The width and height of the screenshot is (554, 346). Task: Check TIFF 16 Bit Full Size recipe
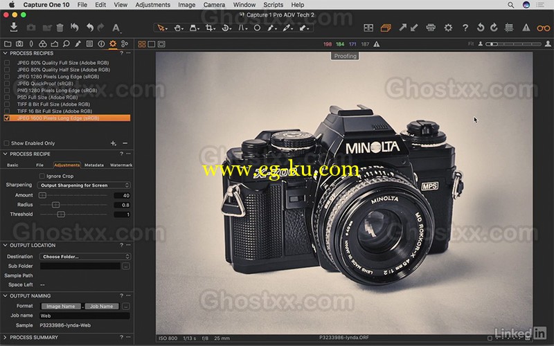click(x=7, y=111)
